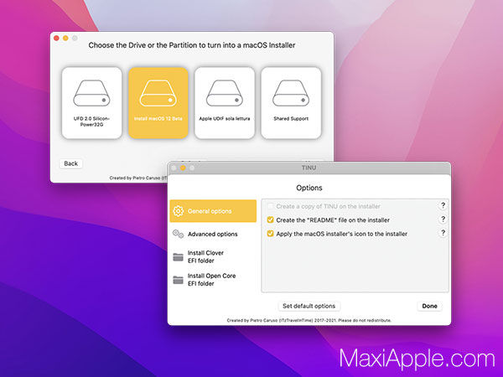Minimize the TINU options window
Viewport: 503px width, 377px height.
(183, 168)
